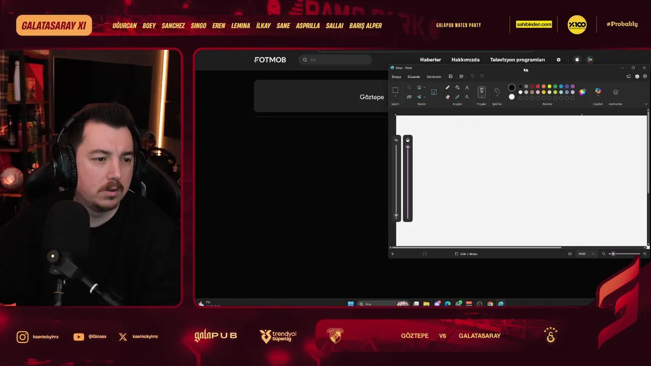Open the Shapes gallery icon
651x366 pixels.
point(497,90)
